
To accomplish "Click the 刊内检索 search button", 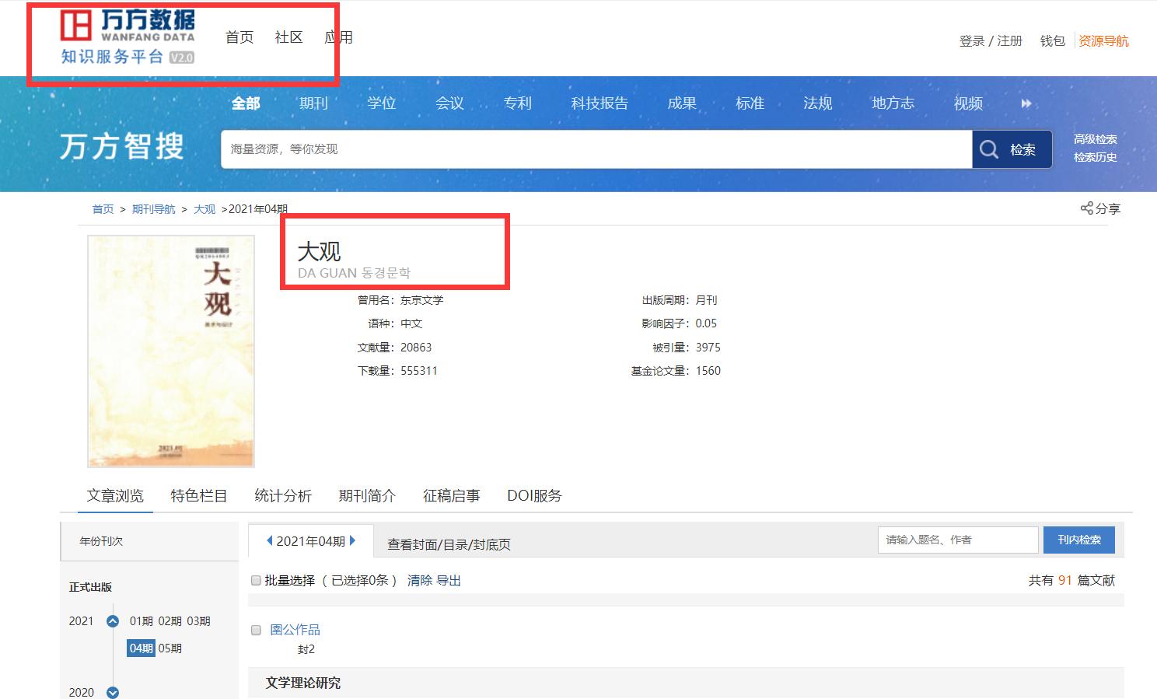I will click(1079, 540).
